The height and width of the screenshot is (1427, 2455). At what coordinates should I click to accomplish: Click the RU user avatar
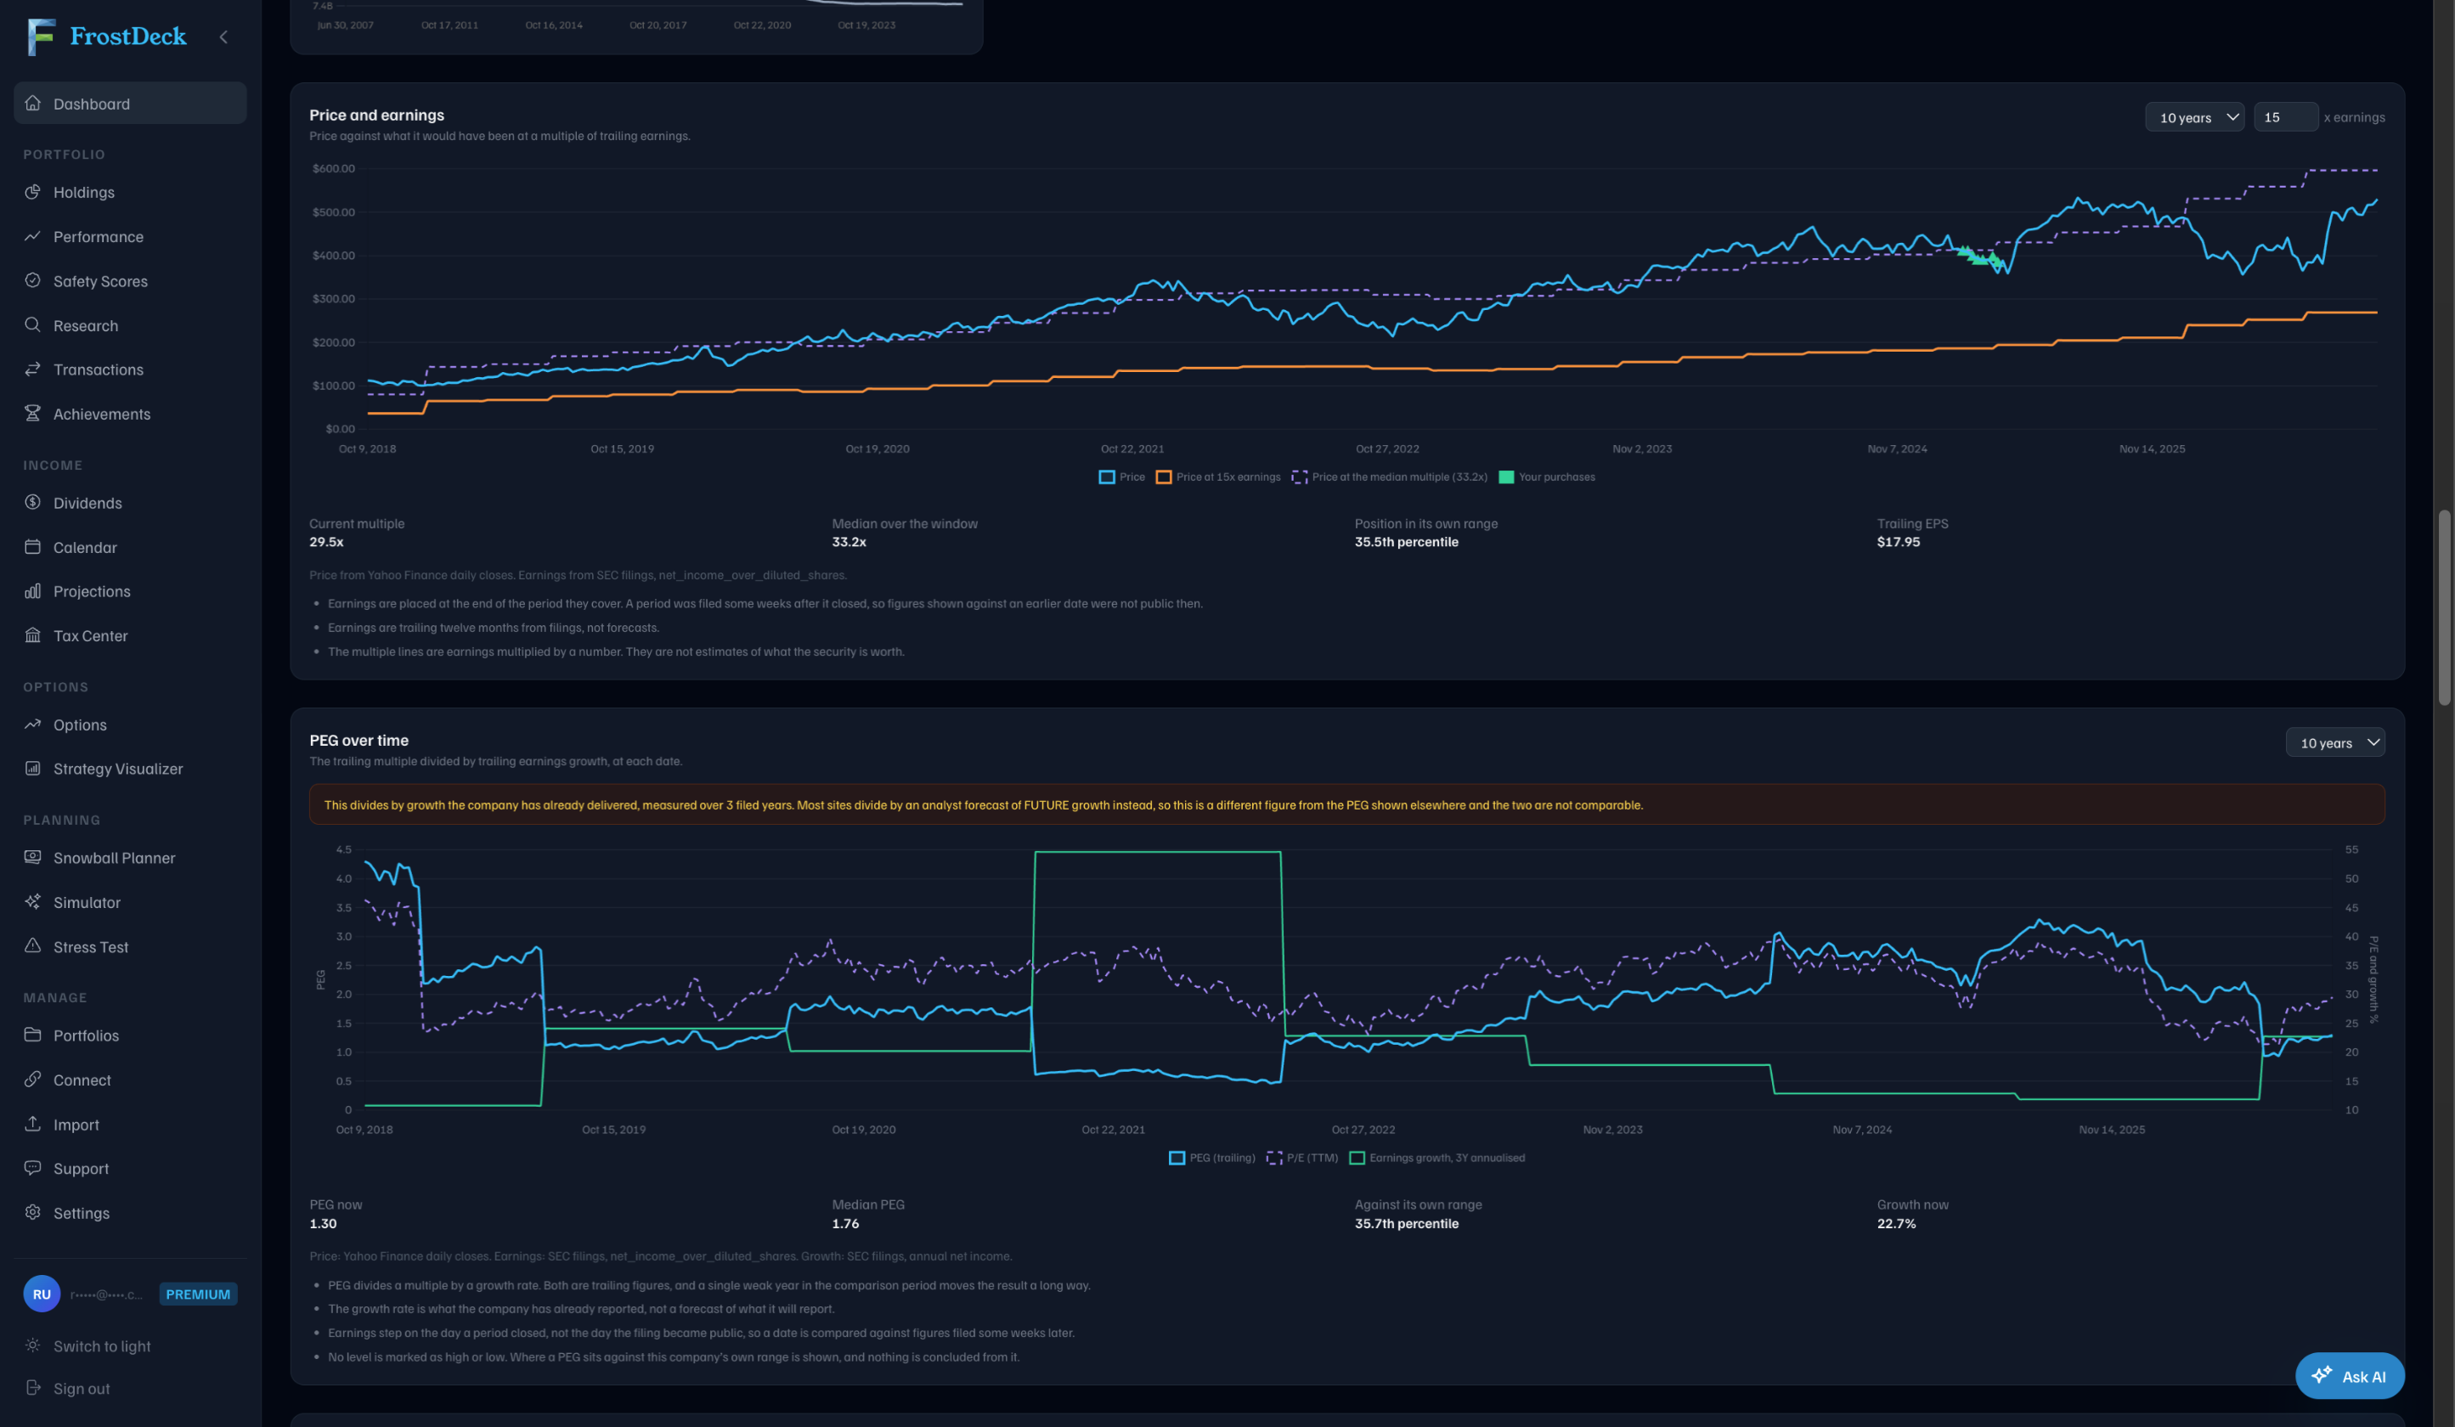(42, 1294)
